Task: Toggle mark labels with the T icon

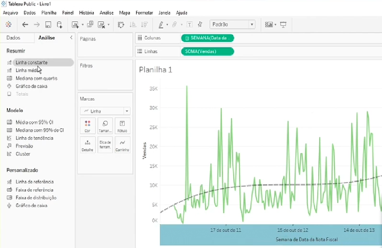Action: [190, 24]
